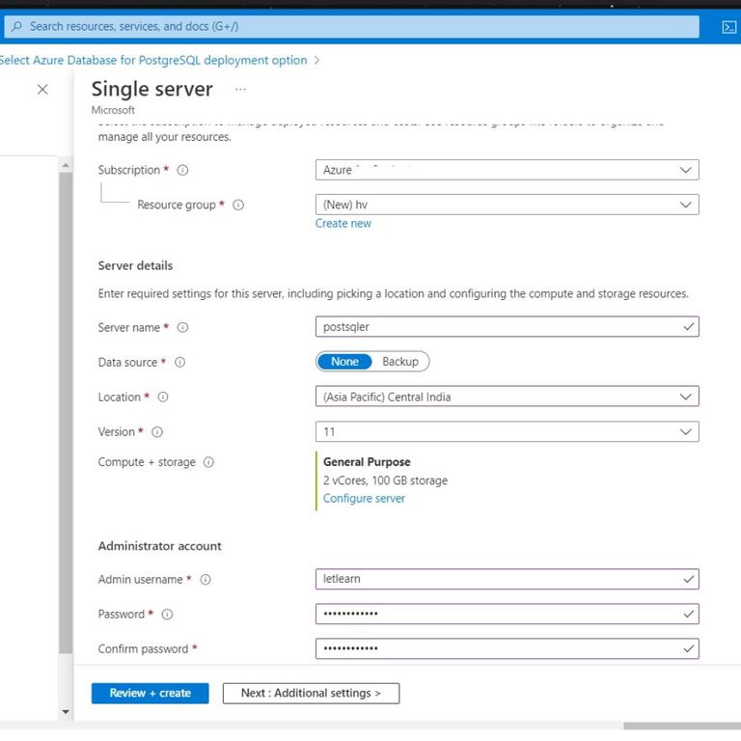This screenshot has height=741, width=741.
Task: Close the Single server blade with X
Action: 42,90
